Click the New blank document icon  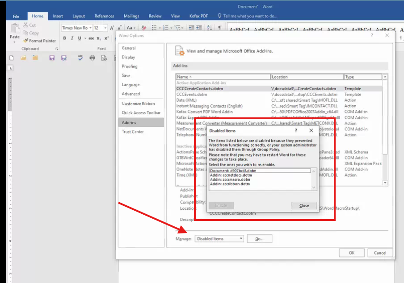click(11, 58)
